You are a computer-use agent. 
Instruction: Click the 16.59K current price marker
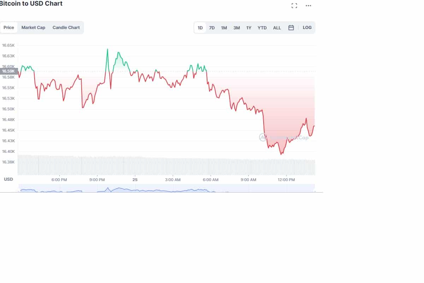click(8, 71)
